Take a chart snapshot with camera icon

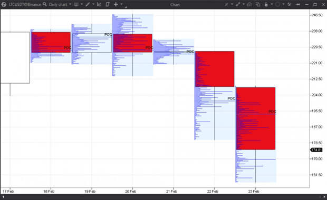click(x=249, y=4)
